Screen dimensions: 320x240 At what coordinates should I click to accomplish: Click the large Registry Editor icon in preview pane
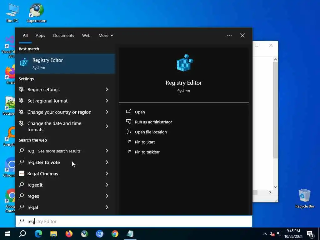[x=185, y=63]
